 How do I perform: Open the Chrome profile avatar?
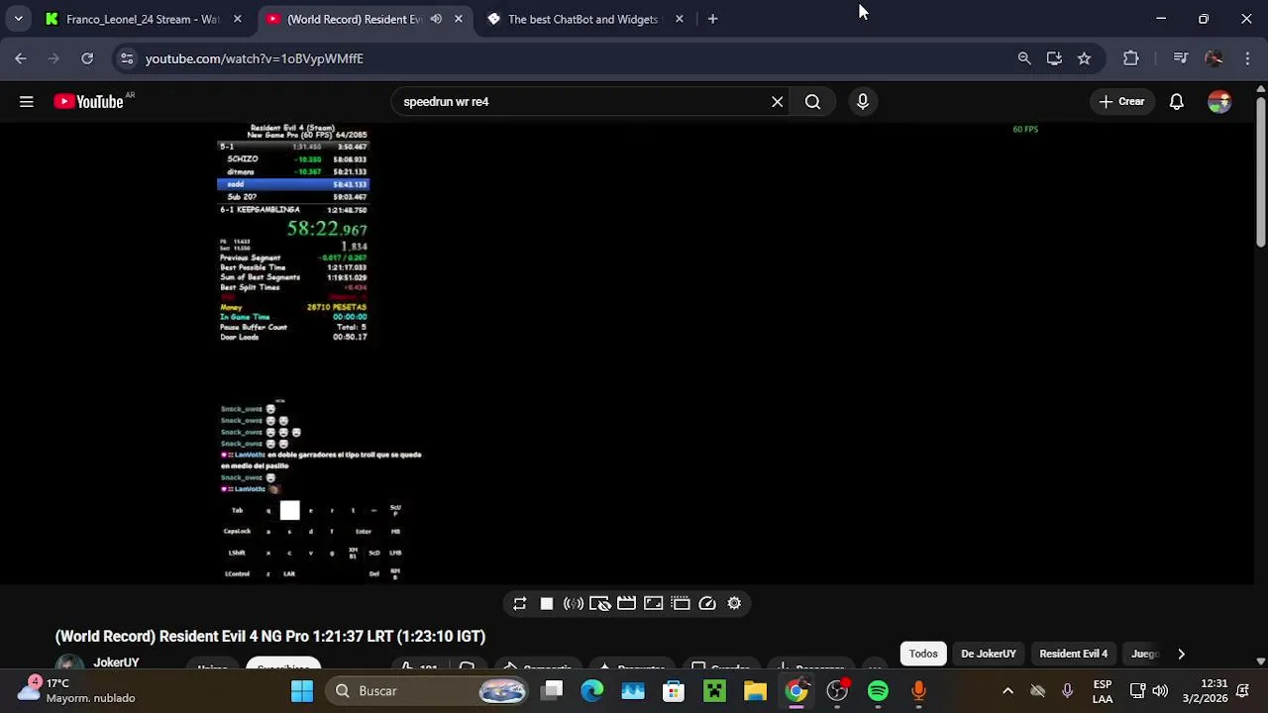(x=1214, y=58)
